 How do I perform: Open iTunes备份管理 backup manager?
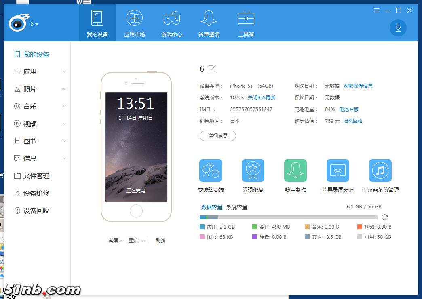click(380, 171)
